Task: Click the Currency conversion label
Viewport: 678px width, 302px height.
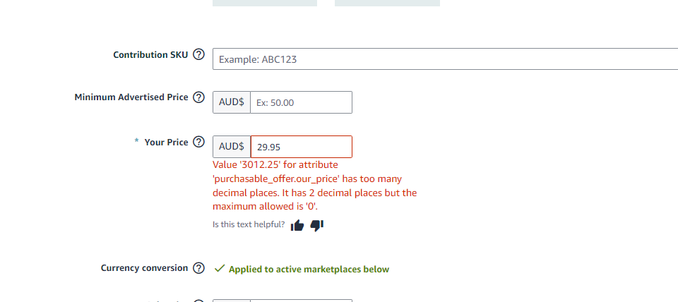Action: pos(144,268)
